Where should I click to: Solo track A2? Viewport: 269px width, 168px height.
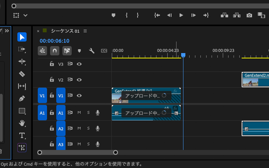(x=88, y=128)
